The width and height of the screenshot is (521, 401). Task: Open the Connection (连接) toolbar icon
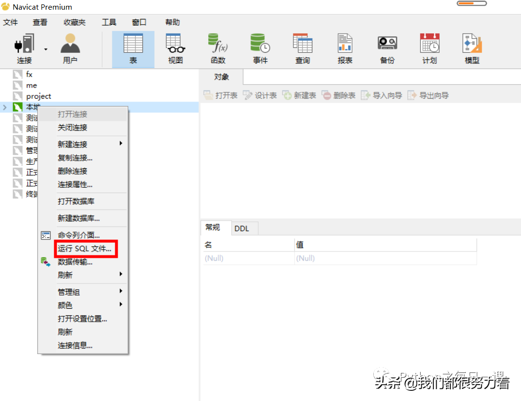tap(24, 49)
